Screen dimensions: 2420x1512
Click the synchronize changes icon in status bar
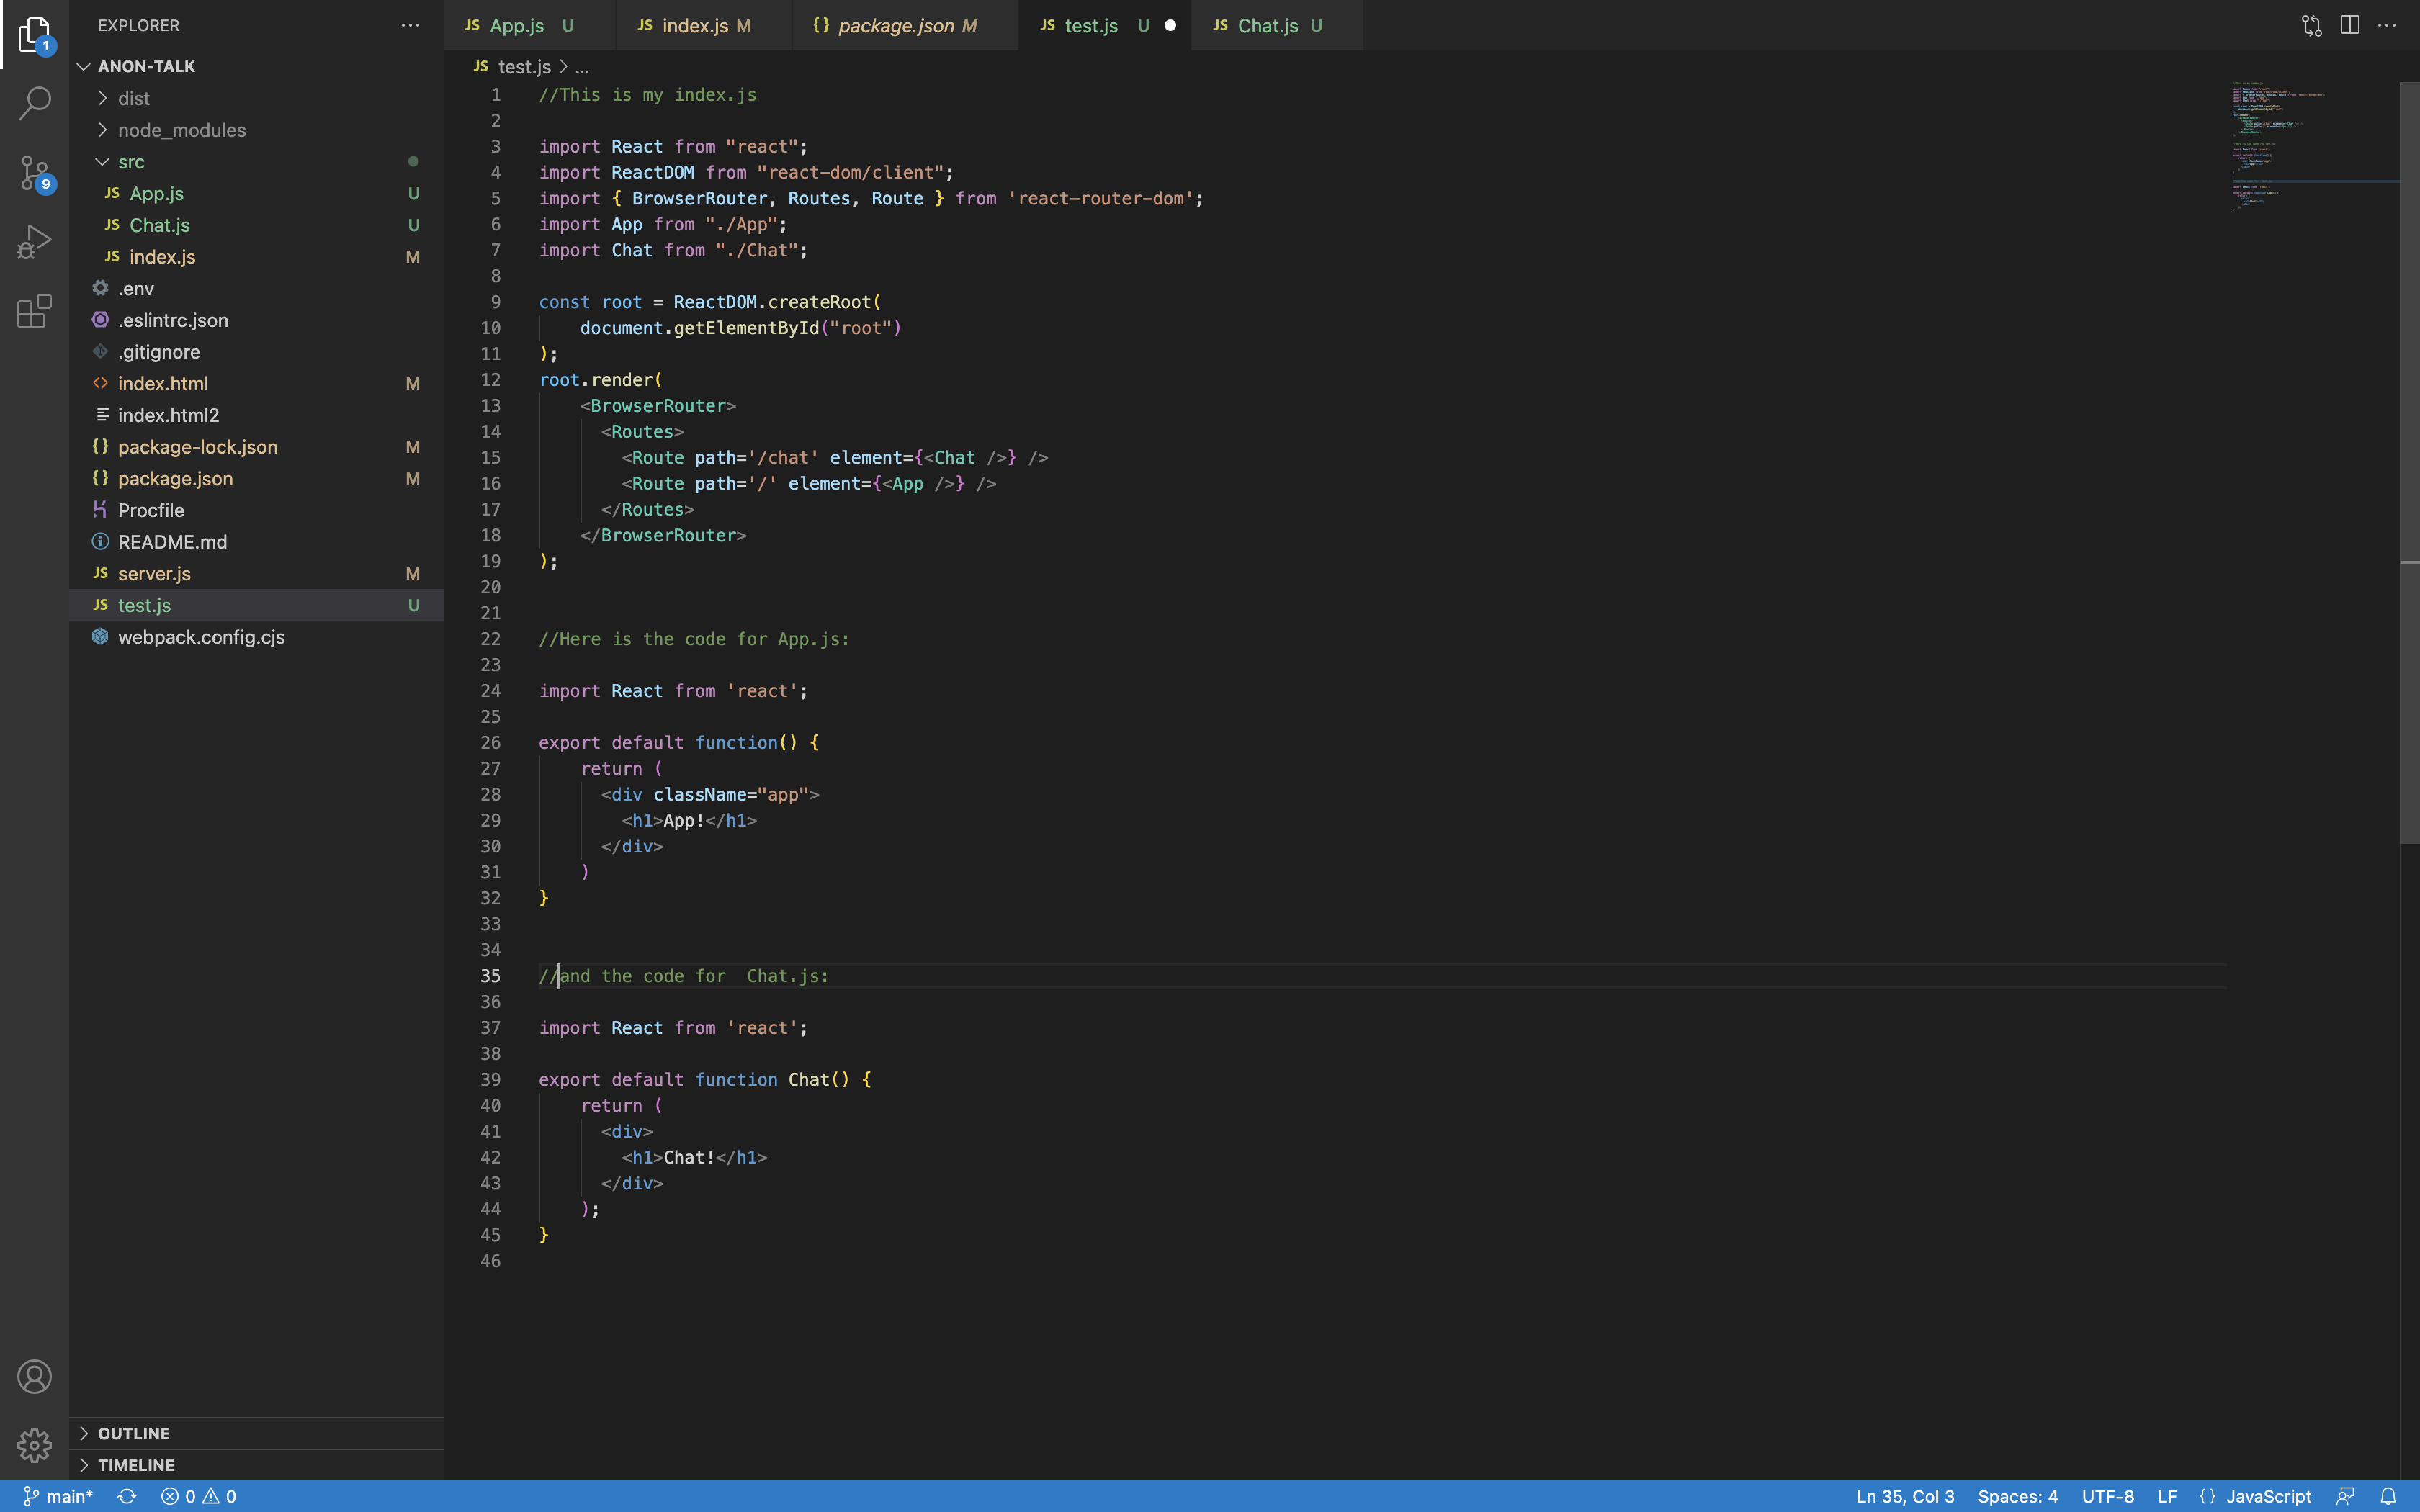coord(127,1496)
